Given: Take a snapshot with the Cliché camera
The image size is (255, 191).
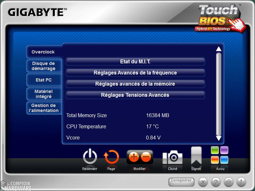Looking at the screenshot, I should tap(172, 157).
